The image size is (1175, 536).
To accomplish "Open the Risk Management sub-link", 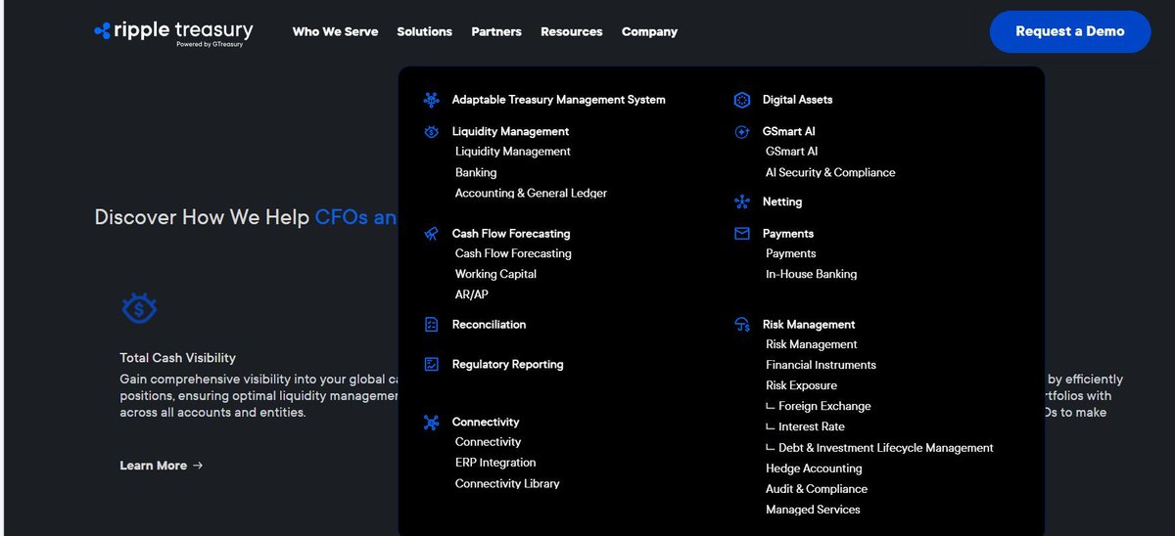I will 812,344.
